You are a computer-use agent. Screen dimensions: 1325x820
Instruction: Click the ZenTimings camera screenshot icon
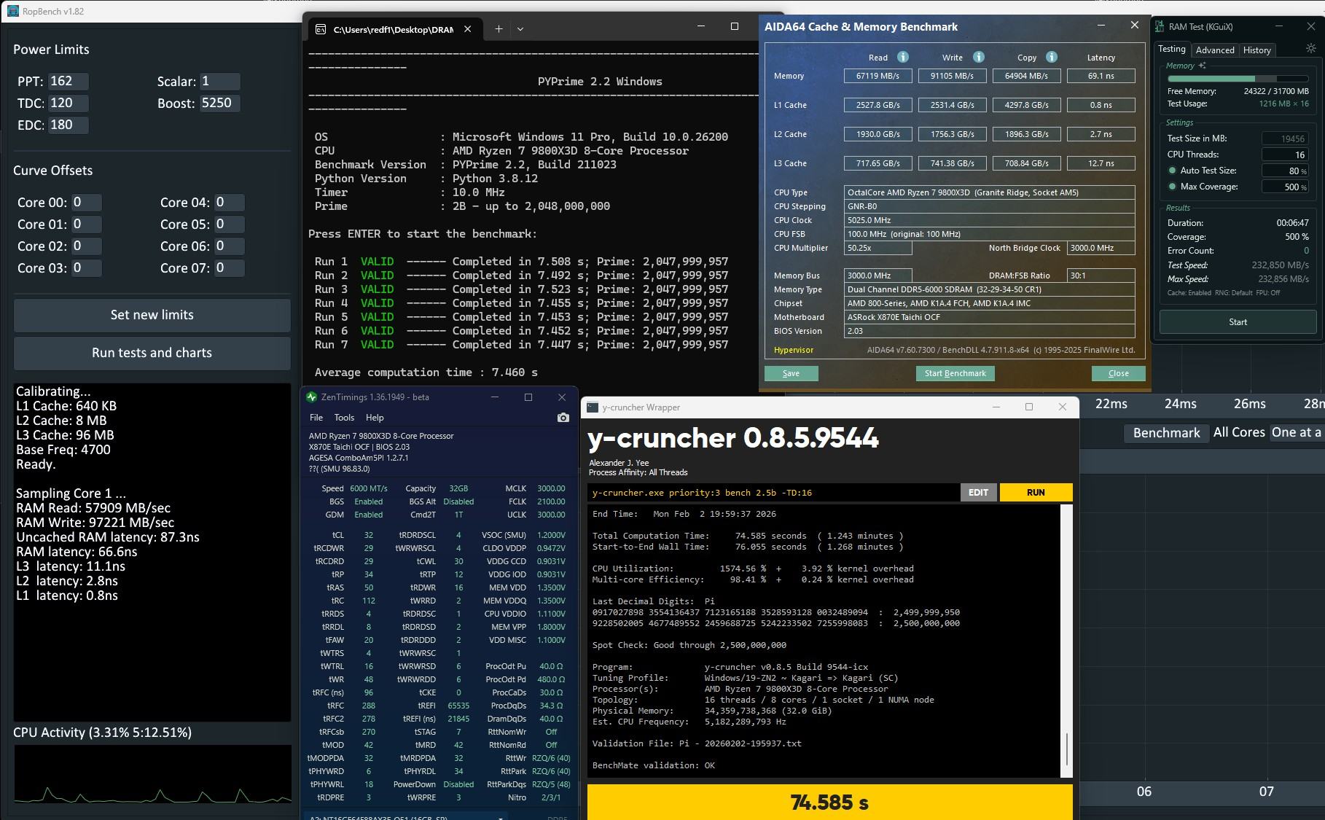pyautogui.click(x=563, y=418)
